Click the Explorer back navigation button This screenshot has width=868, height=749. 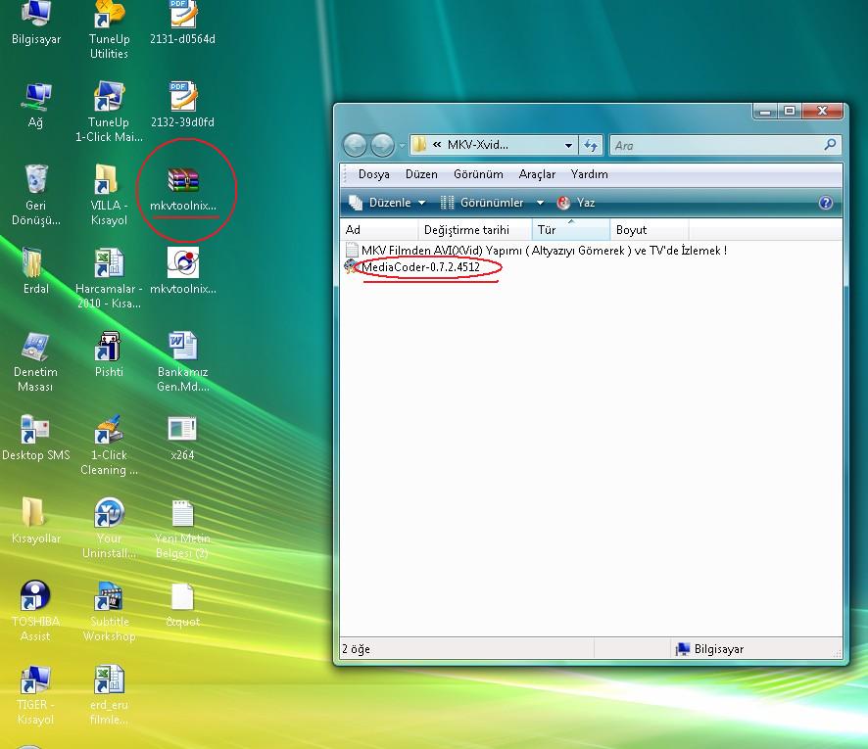coord(355,146)
